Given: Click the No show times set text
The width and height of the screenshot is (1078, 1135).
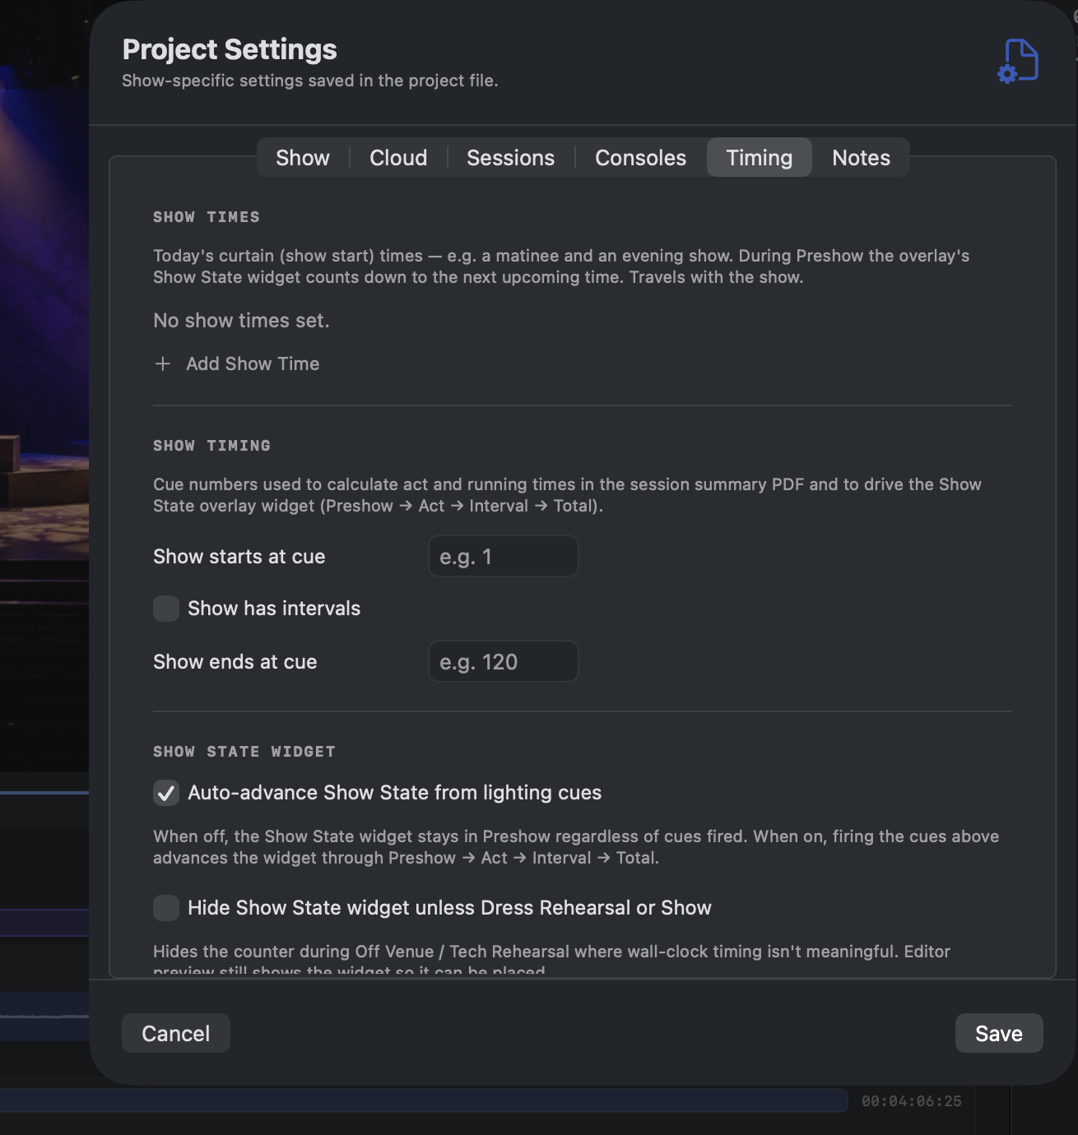Looking at the screenshot, I should pyautogui.click(x=241, y=321).
